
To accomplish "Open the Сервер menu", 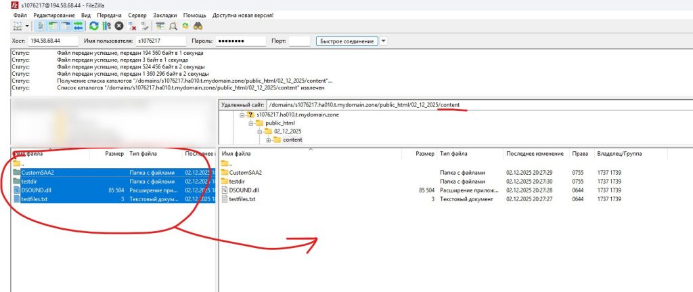I will [137, 14].
